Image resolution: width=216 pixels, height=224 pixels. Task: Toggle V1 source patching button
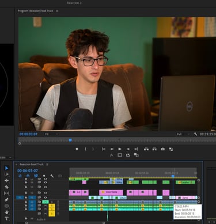20,198
